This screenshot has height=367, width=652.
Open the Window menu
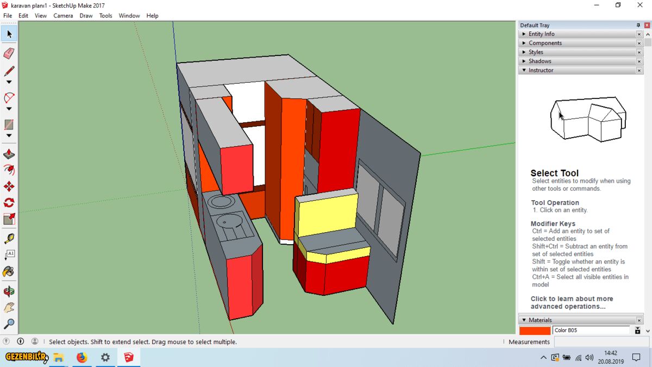[x=129, y=16]
